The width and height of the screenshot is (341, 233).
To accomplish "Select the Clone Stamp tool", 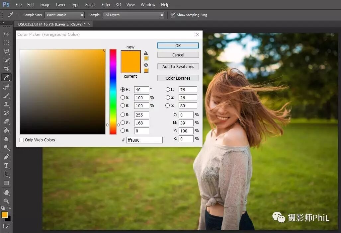I will (x=6, y=104).
